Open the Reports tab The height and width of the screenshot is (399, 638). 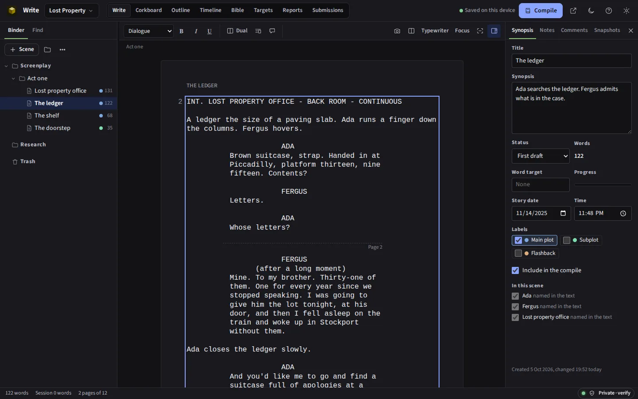(292, 10)
